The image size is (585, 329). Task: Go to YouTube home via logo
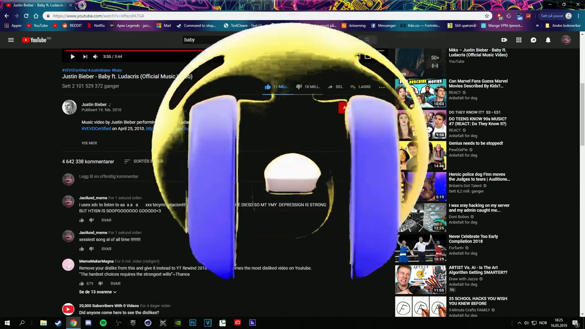click(x=35, y=40)
